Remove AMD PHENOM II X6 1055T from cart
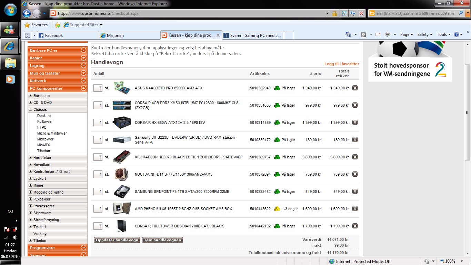The image size is (471, 265). (355, 209)
